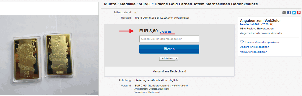Image resolution: width=302 pixels, height=96 pixels.
Task: Open the 0 Gebote link
Action: click(x=165, y=32)
